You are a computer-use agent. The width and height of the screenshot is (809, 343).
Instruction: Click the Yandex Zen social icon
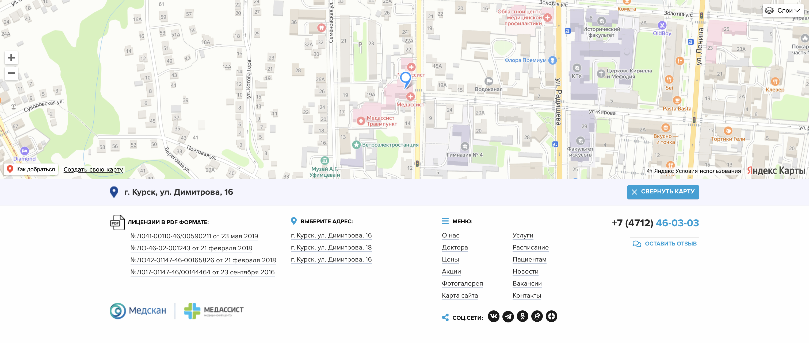tap(552, 317)
